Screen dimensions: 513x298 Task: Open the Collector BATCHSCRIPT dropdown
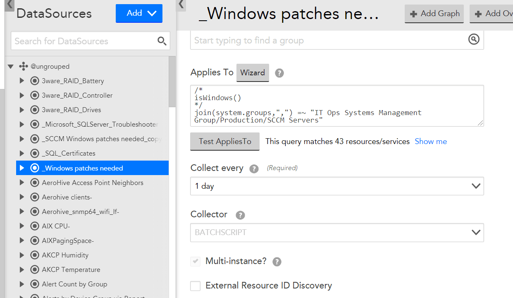pyautogui.click(x=337, y=233)
